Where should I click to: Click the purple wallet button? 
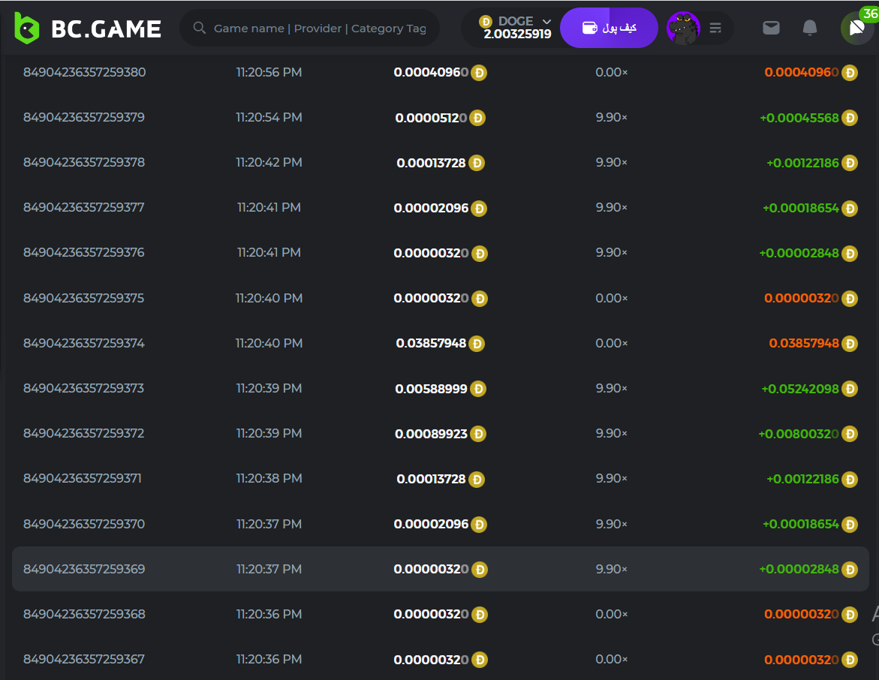pyautogui.click(x=609, y=28)
